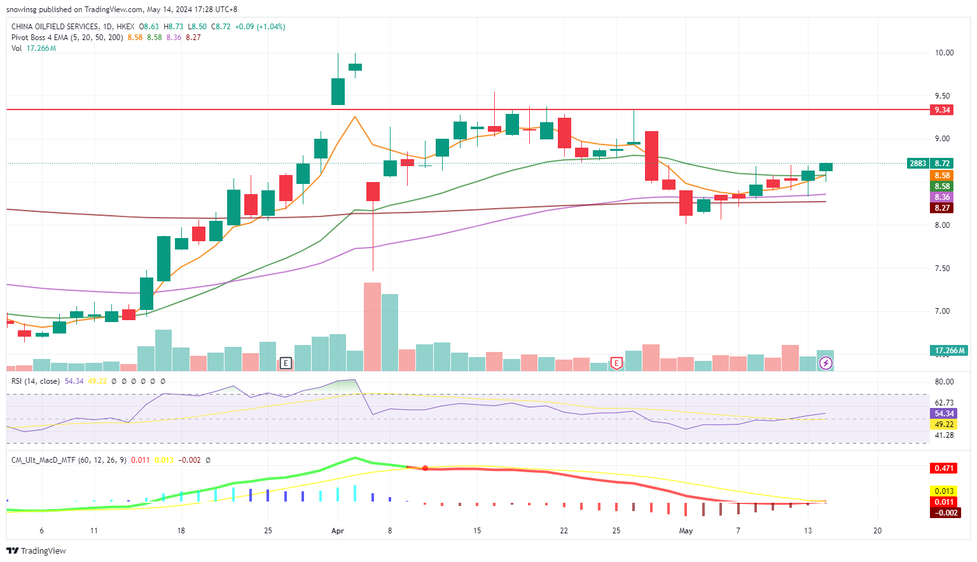Image resolution: width=977 pixels, height=562 pixels.
Task: Click the close value 'C8.72' in the legend
Action: tap(221, 27)
